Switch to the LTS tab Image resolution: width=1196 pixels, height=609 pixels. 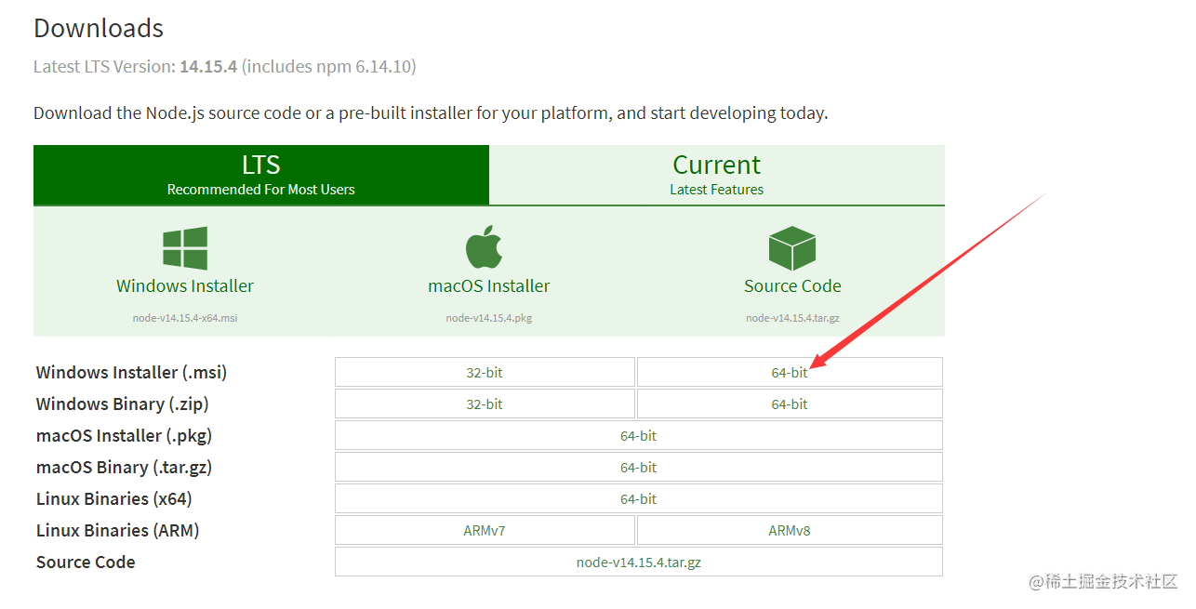[261, 175]
